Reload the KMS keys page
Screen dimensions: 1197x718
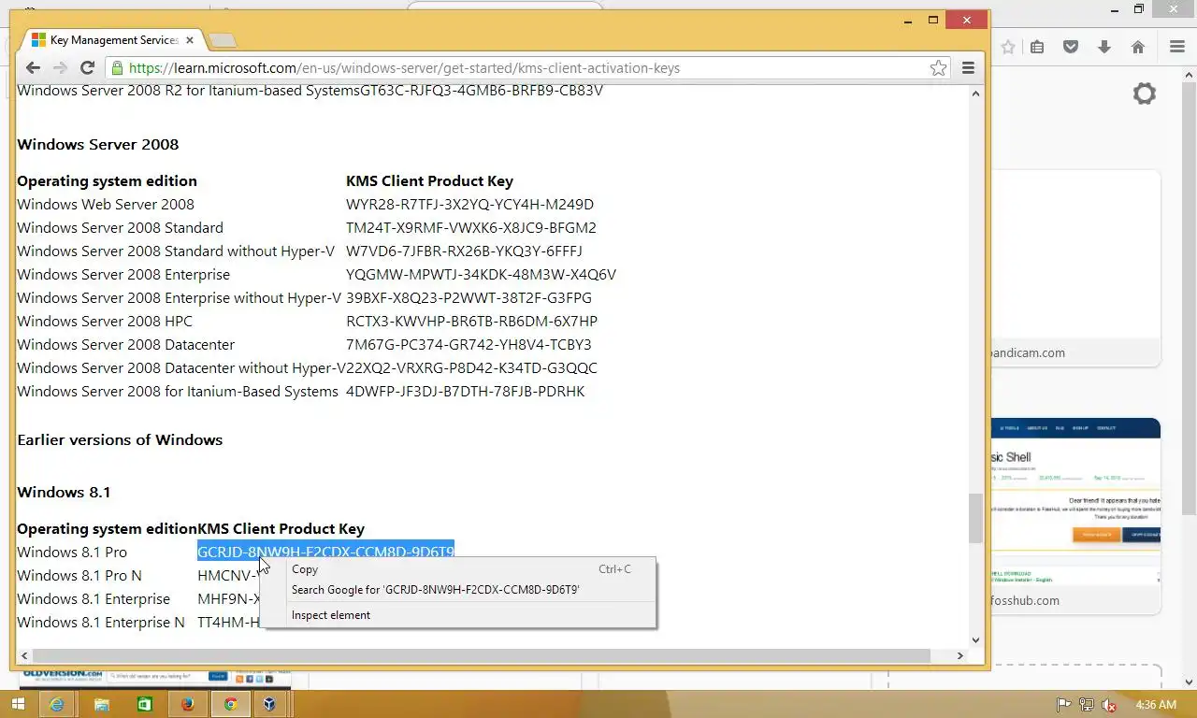pos(87,67)
